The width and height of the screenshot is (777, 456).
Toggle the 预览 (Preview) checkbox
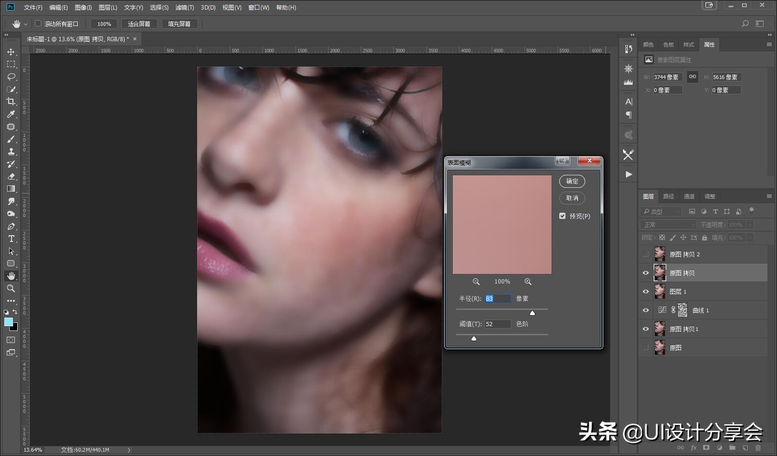click(563, 216)
